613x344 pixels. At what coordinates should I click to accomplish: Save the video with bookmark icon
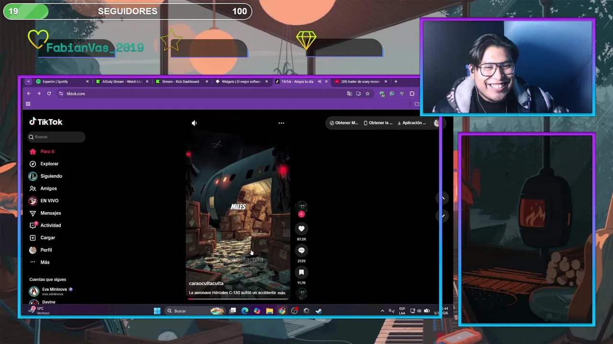point(301,272)
